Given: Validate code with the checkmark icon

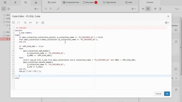Looking at the screenshot, I should coord(43,23).
